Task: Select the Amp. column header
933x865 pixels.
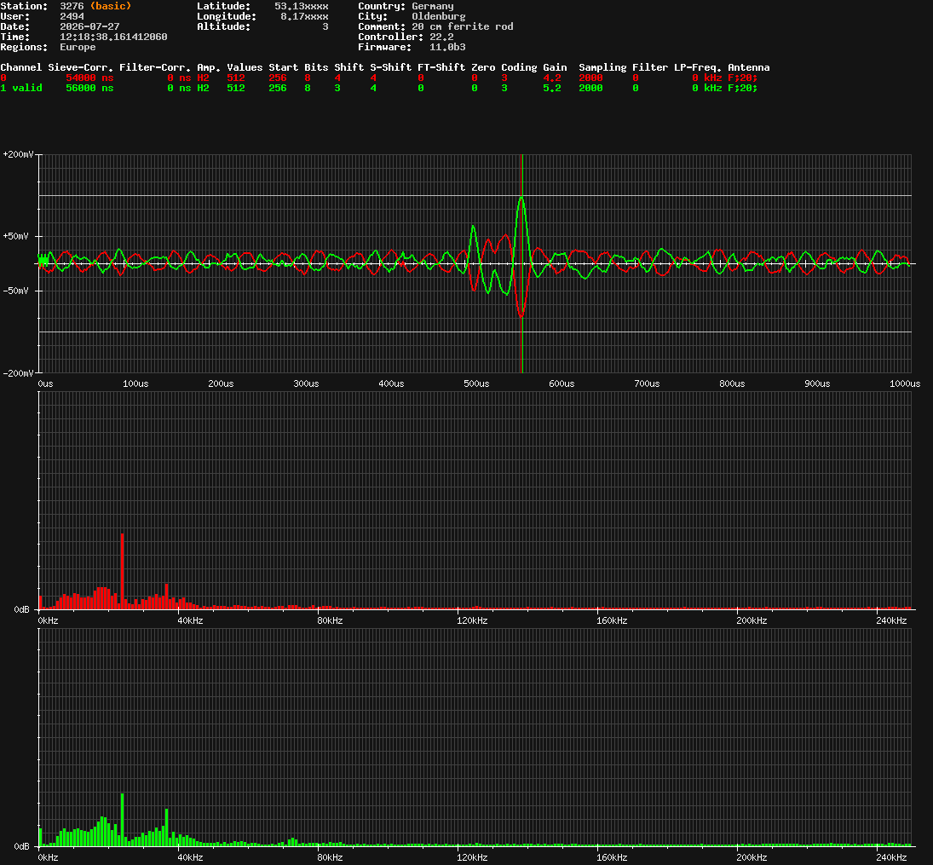Action: click(208, 67)
